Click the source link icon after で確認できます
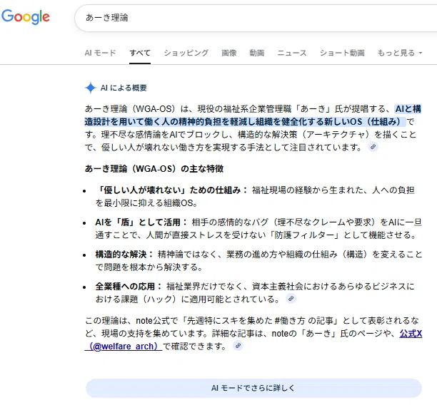 point(238,346)
